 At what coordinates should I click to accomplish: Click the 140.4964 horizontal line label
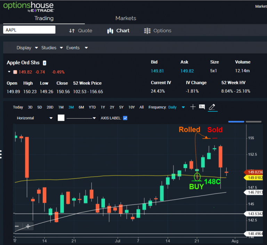click(x=254, y=234)
